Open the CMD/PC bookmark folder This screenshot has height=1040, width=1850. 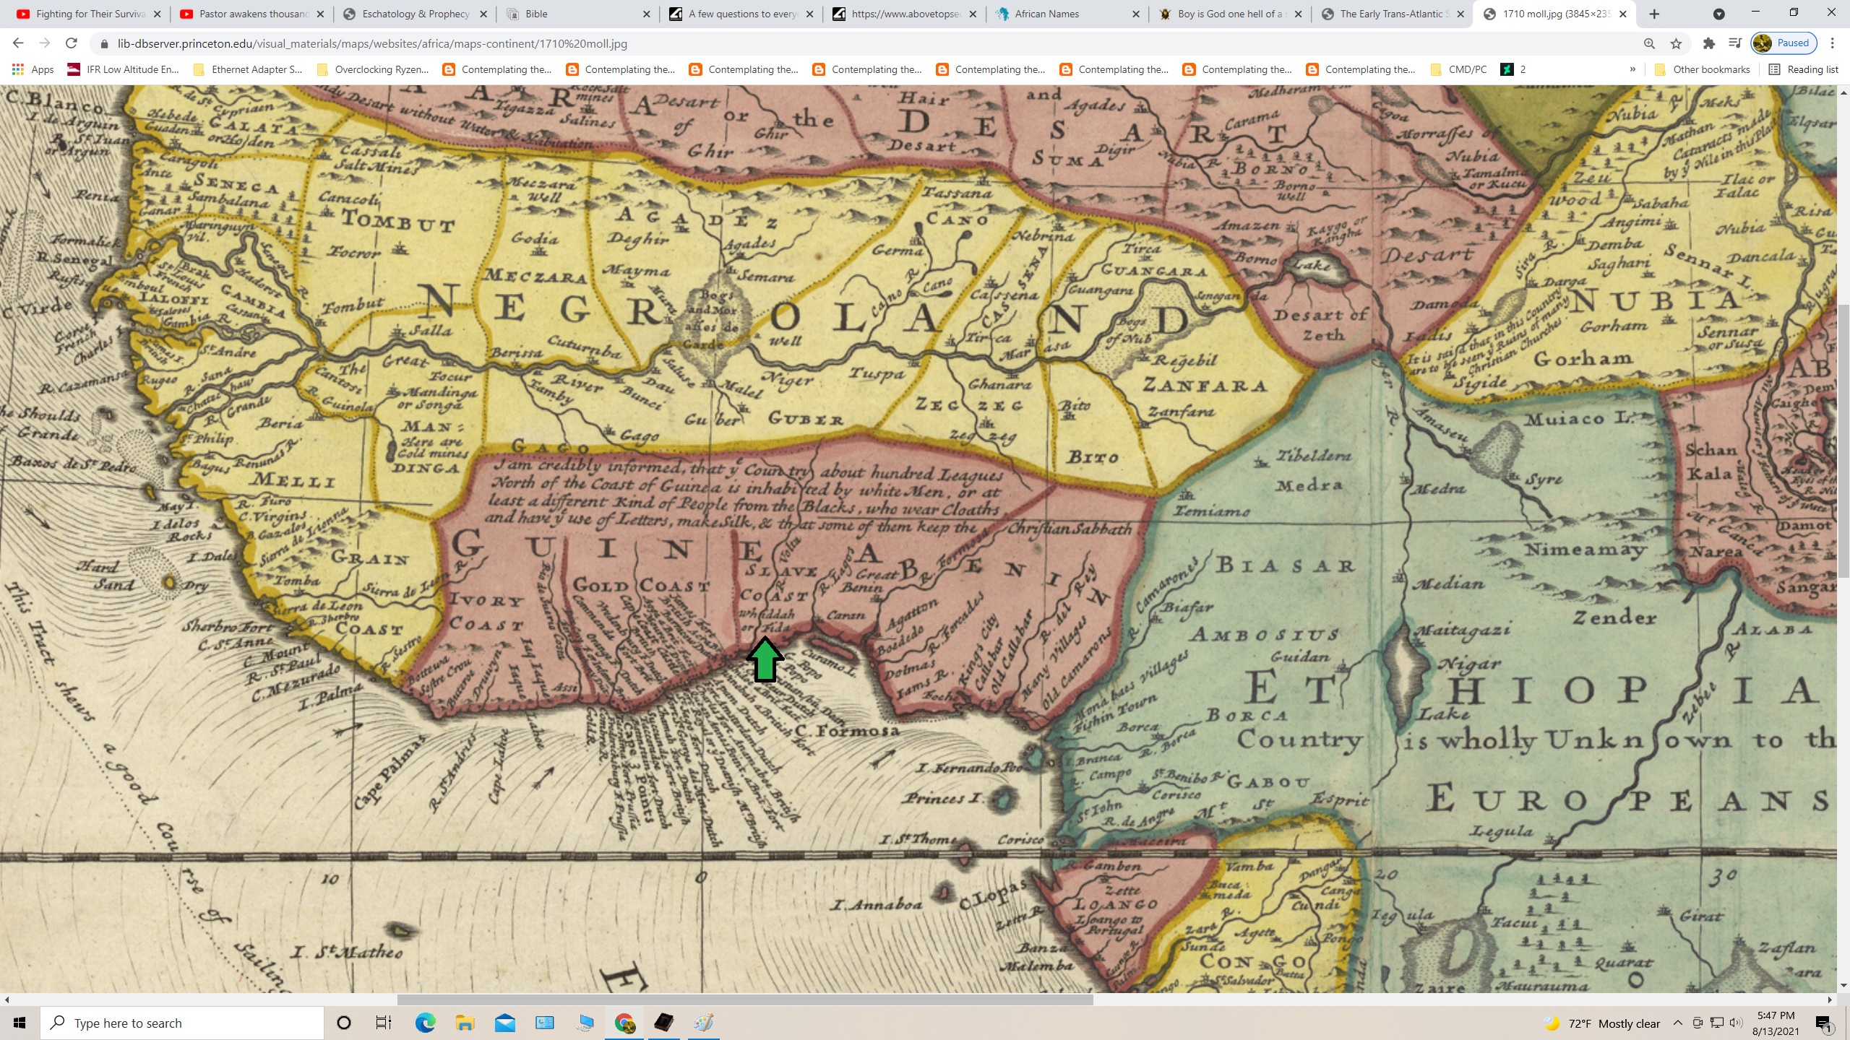1458,69
